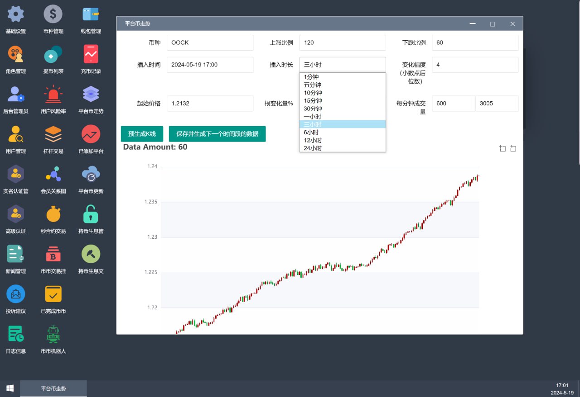The image size is (580, 397).
Task: Open the 币种管理 dollar icon
Action: click(x=53, y=14)
